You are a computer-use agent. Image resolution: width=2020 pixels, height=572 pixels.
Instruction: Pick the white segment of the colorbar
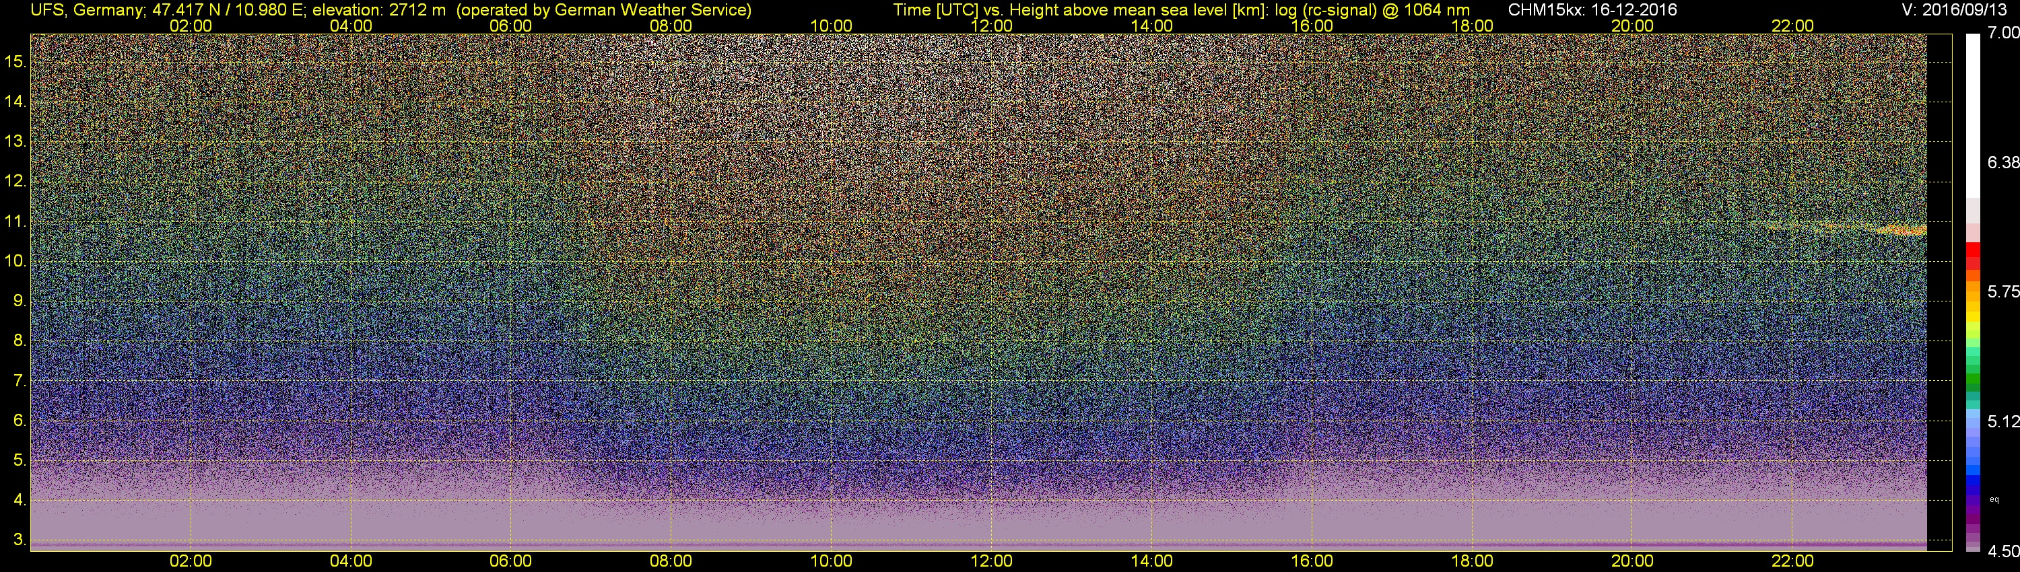coord(1972,114)
